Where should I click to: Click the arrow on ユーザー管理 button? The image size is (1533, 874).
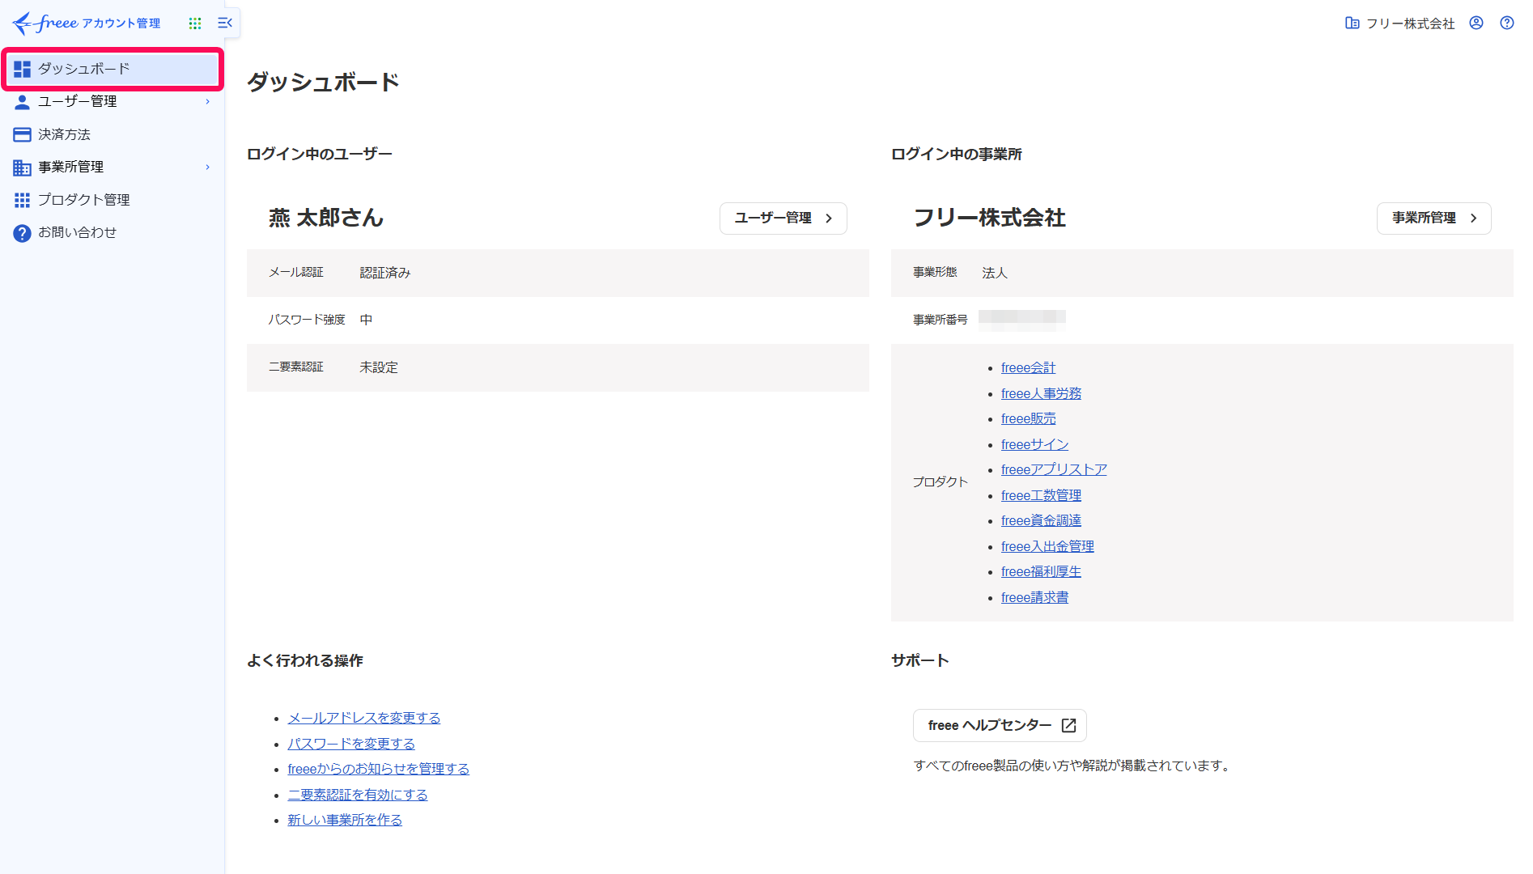829,218
